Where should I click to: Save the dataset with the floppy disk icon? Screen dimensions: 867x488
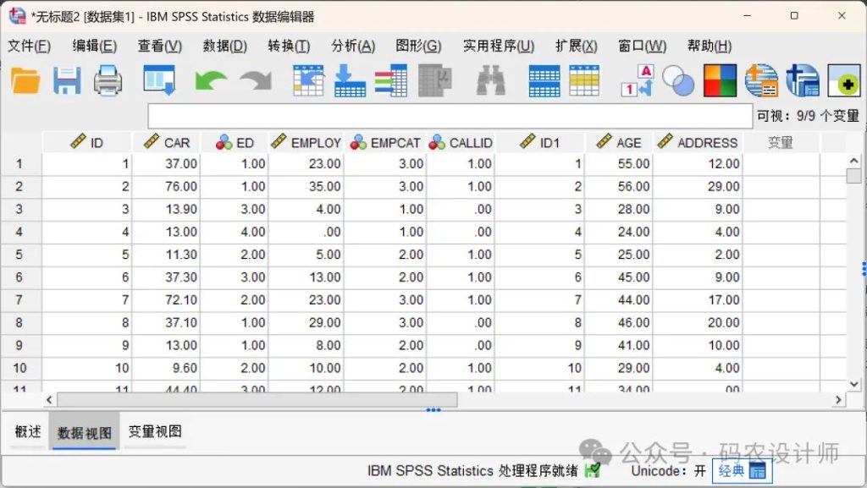pos(67,81)
